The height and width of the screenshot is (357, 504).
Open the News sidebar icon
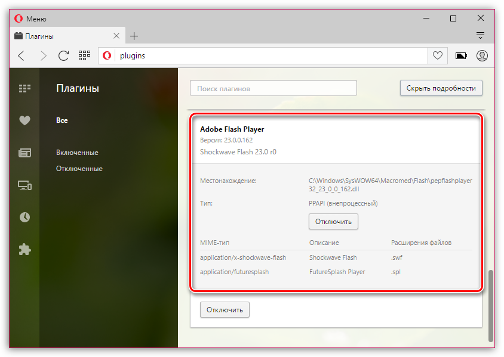click(24, 153)
